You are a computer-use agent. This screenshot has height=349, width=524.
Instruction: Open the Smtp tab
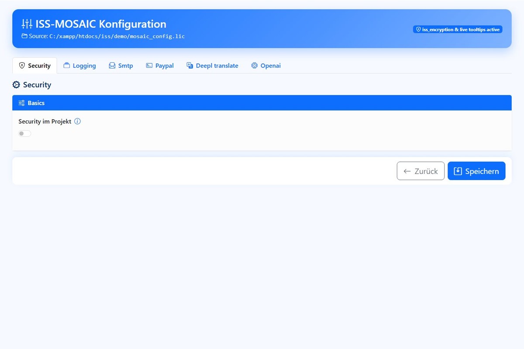pyautogui.click(x=121, y=65)
